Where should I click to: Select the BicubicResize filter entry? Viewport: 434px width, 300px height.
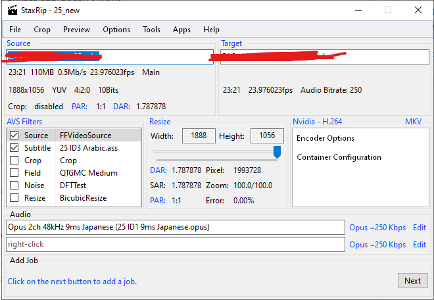click(83, 198)
